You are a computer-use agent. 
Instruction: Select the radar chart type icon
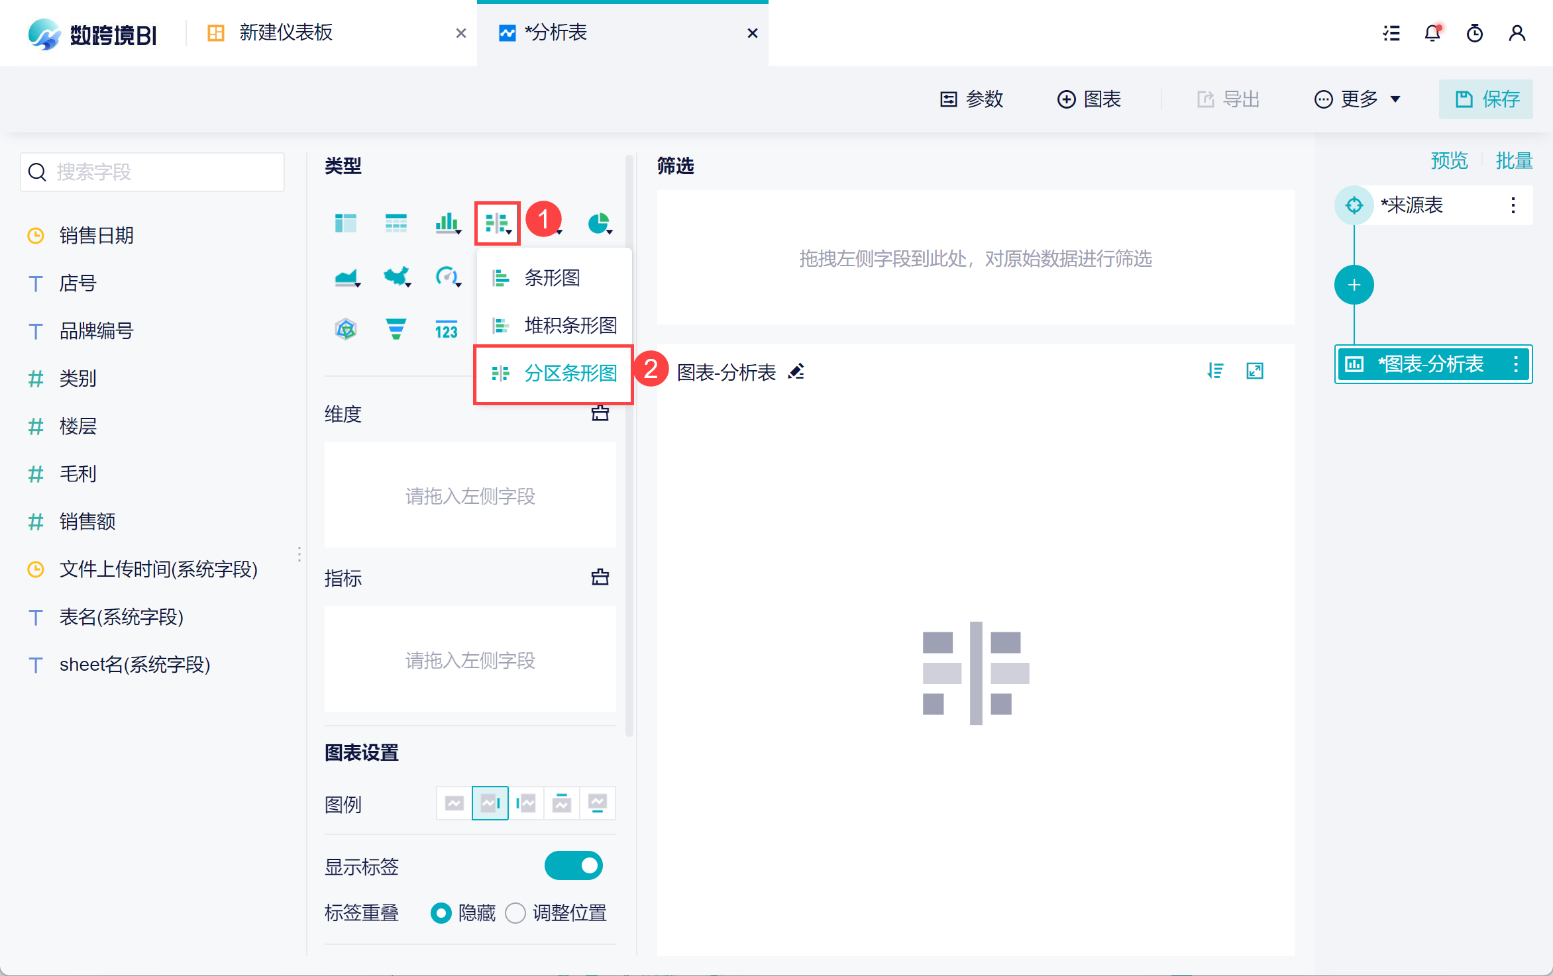pos(346,328)
